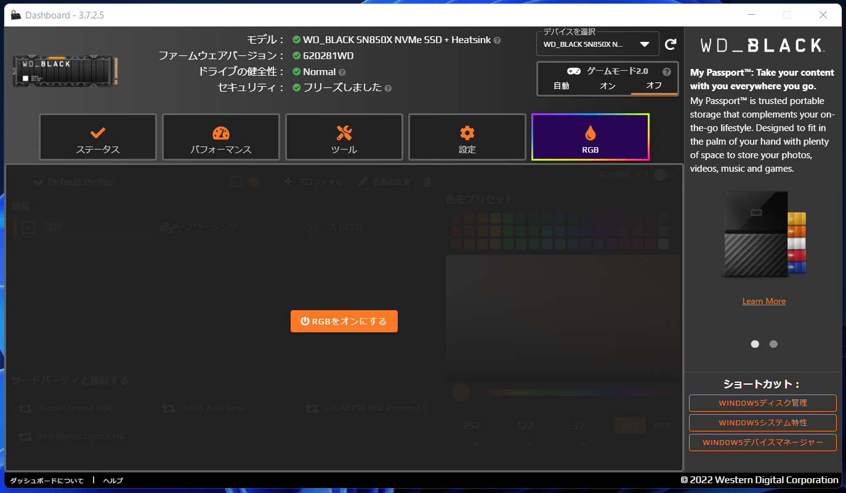Image resolution: width=846 pixels, height=493 pixels.
Task: Open WINDOWSディスク管理 shortcut
Action: tap(763, 403)
